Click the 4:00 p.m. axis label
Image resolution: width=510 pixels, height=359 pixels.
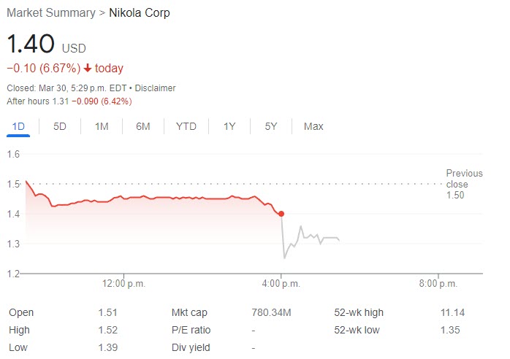[x=281, y=283]
